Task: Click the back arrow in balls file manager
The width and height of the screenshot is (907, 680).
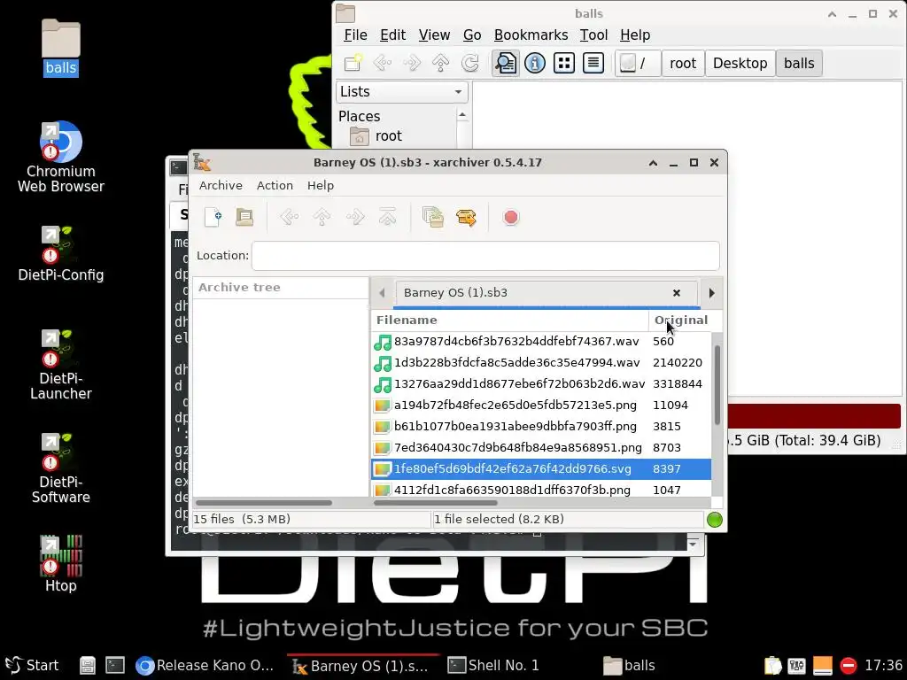Action: click(383, 63)
